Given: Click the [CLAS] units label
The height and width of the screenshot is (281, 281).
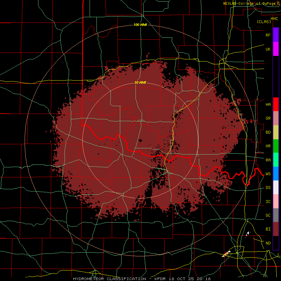Looking at the screenshot, I should 264,22.
